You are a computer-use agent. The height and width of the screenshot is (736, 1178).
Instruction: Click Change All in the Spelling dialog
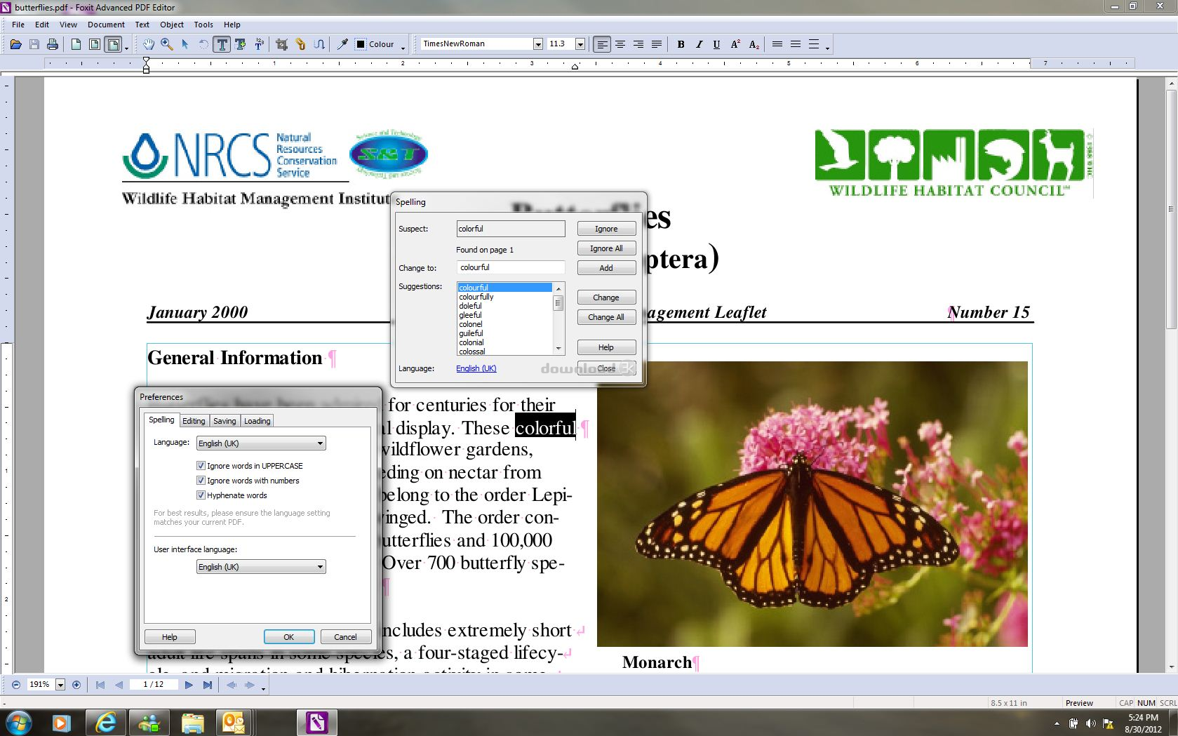click(x=605, y=316)
